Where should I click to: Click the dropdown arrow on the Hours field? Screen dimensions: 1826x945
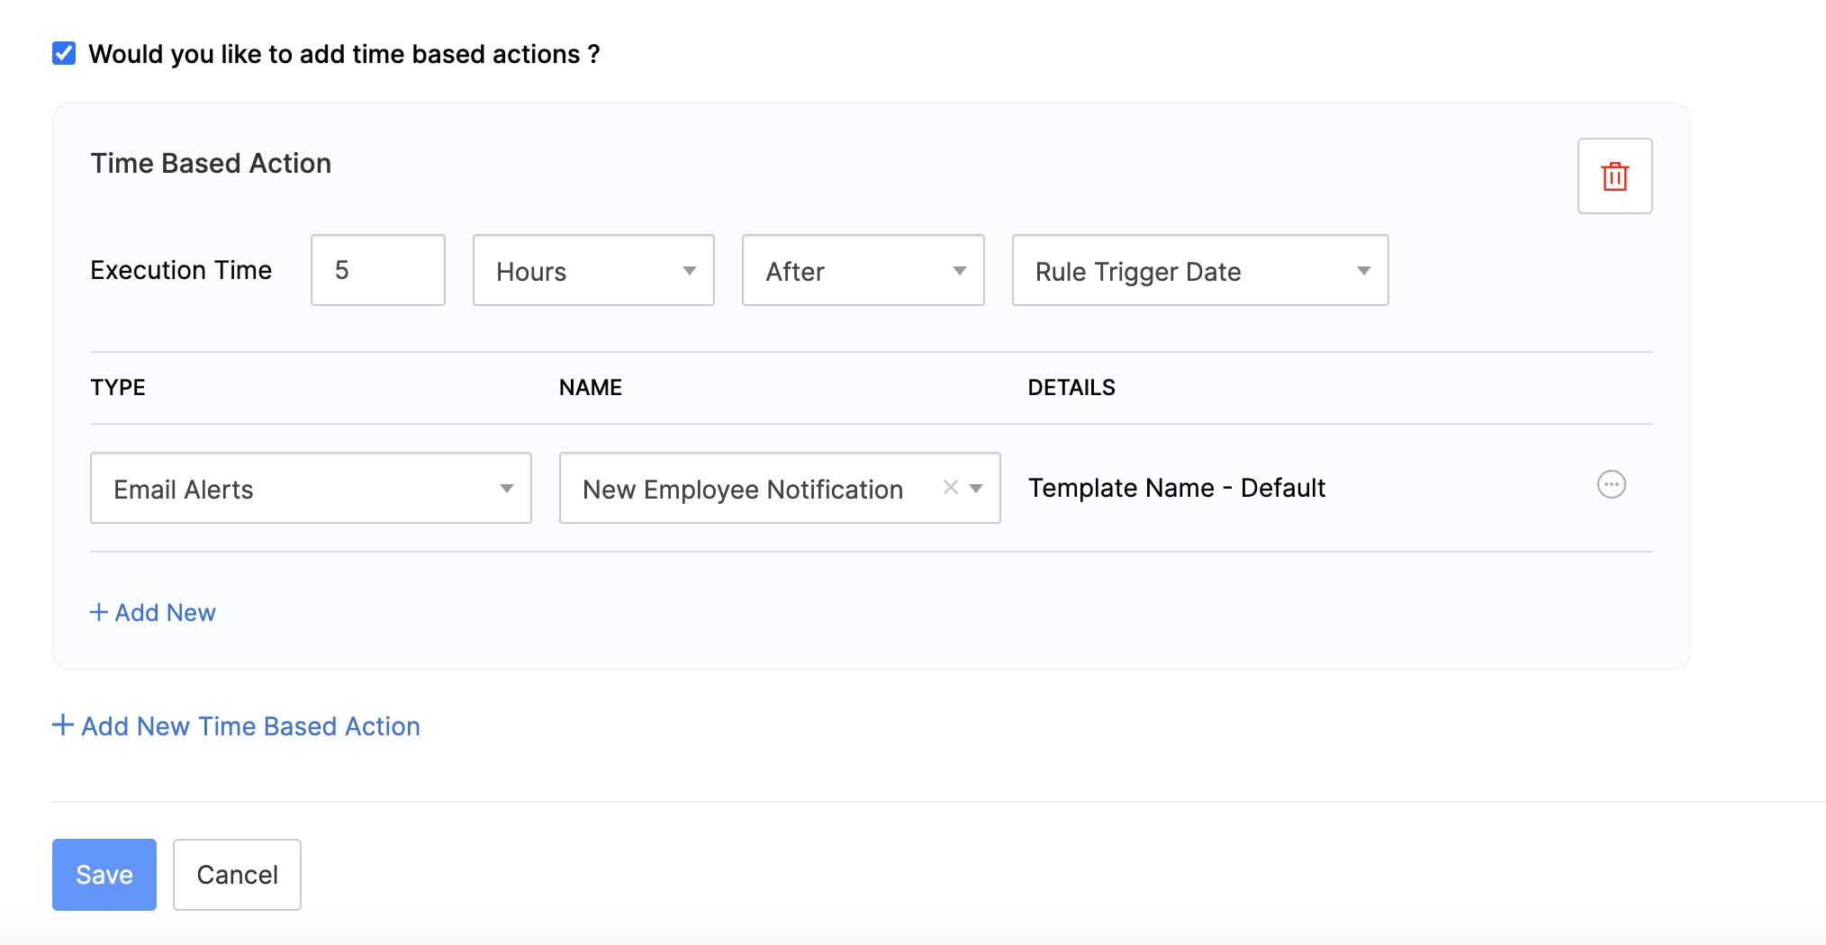click(690, 270)
